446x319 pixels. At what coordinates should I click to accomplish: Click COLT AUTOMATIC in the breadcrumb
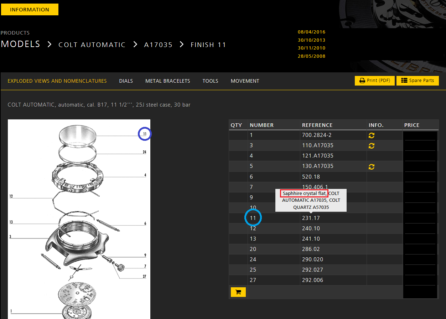click(x=92, y=45)
